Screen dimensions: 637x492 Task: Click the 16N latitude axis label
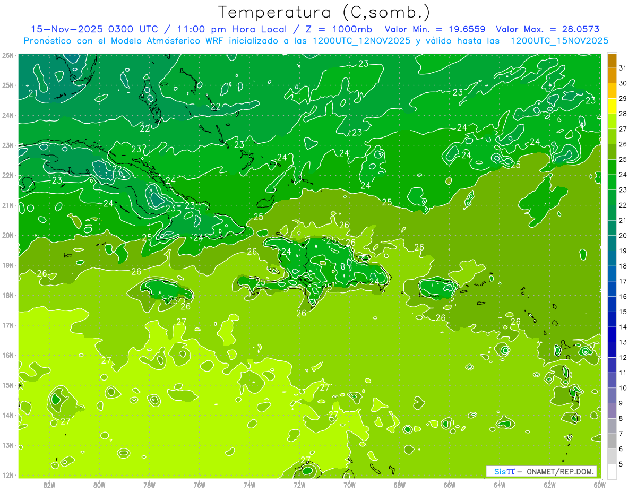click(x=8, y=355)
